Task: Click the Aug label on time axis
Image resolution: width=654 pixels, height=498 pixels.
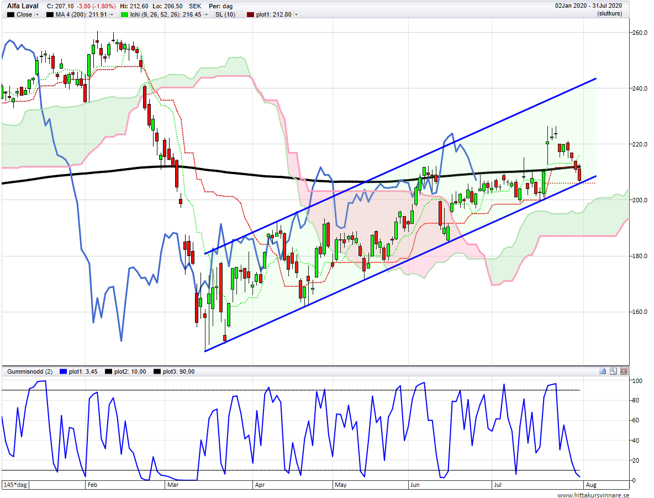Action: tap(591, 485)
